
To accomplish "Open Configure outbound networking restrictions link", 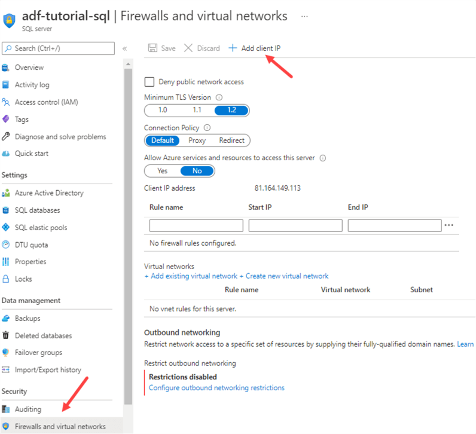I will [x=216, y=387].
